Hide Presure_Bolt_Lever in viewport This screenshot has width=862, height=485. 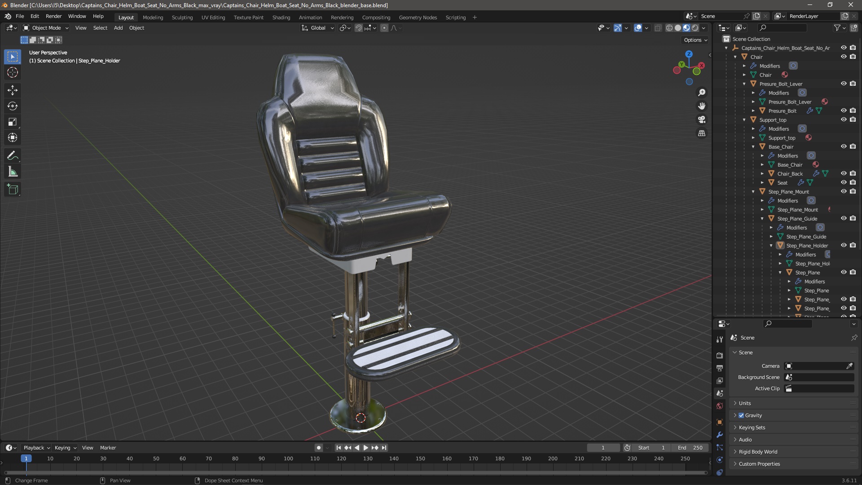point(844,84)
